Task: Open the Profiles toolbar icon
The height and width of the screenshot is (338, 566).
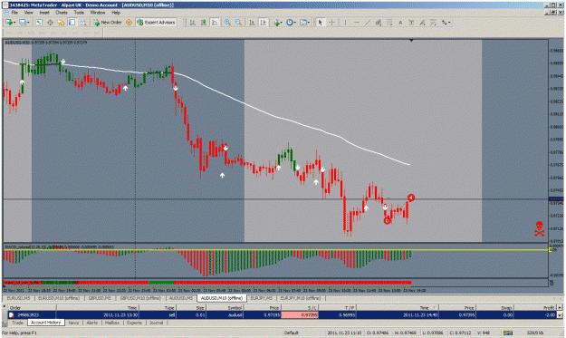Action: [24, 23]
